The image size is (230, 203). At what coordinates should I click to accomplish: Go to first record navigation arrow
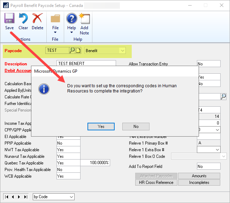(x=7, y=197)
